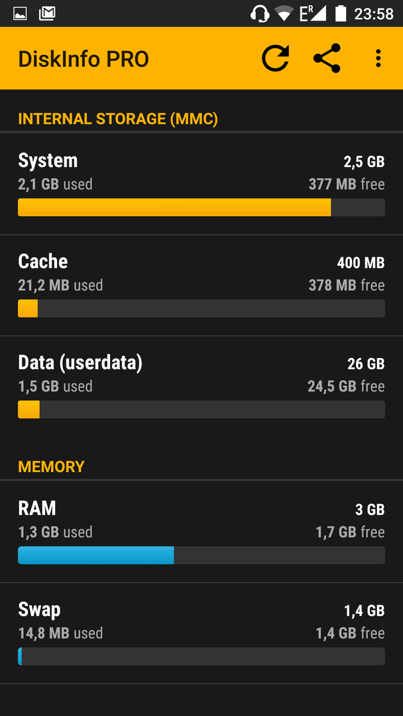Open the share icon
This screenshot has width=403, height=716.
(x=327, y=58)
